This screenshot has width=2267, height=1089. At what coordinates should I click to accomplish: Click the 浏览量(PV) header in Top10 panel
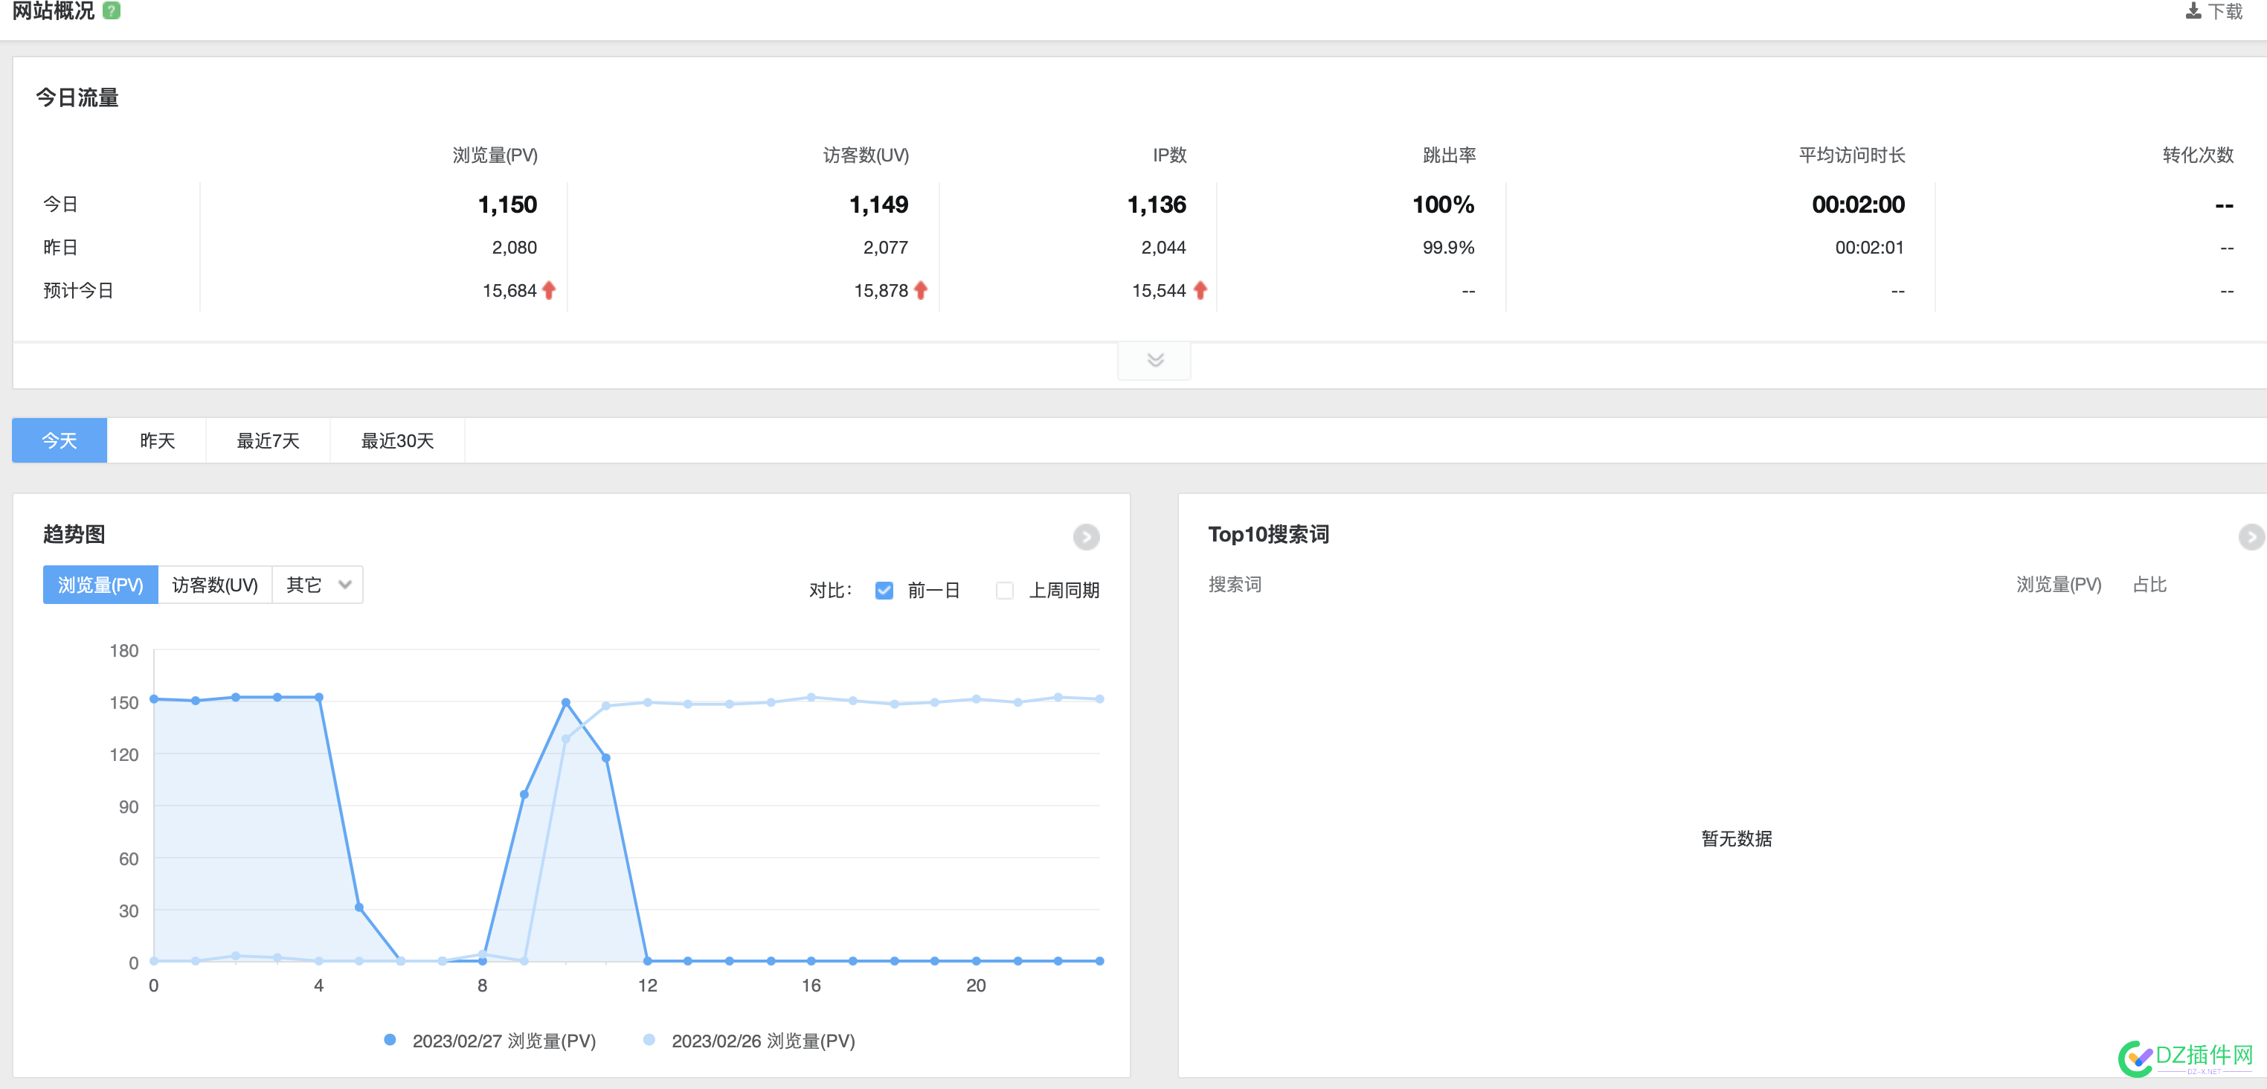click(x=2059, y=585)
